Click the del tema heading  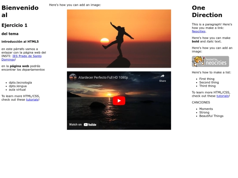[x=10, y=34]
